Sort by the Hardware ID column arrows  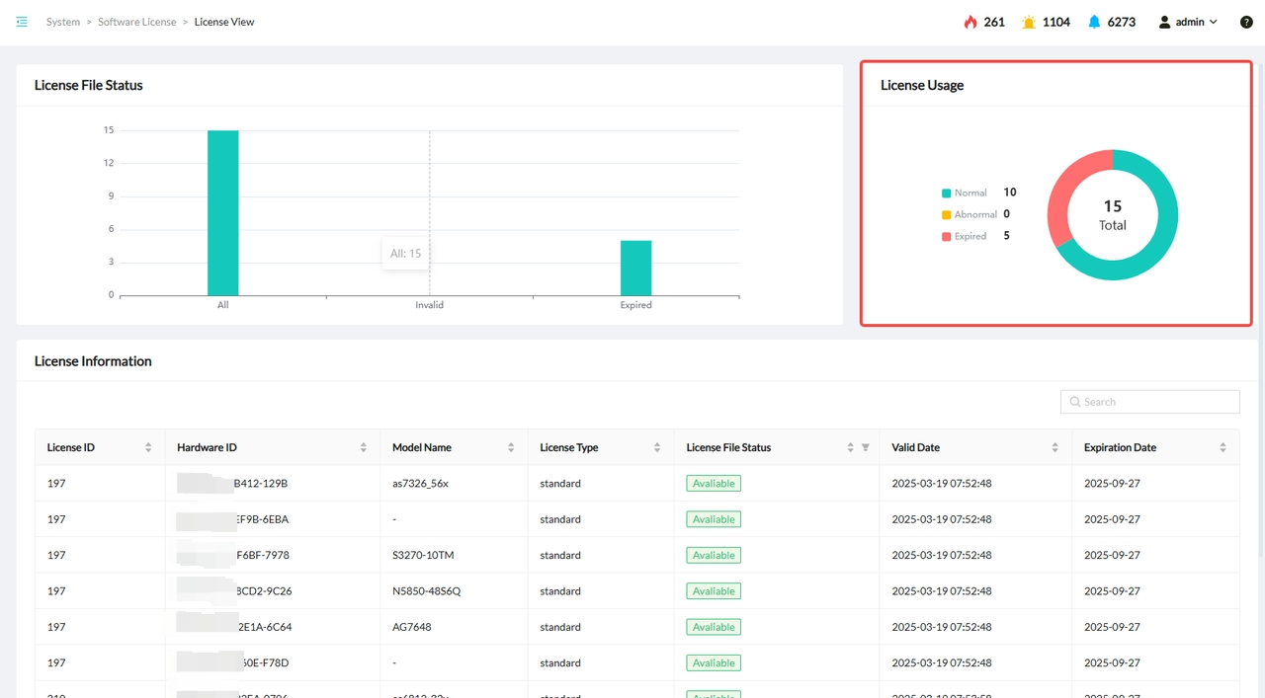pos(364,447)
